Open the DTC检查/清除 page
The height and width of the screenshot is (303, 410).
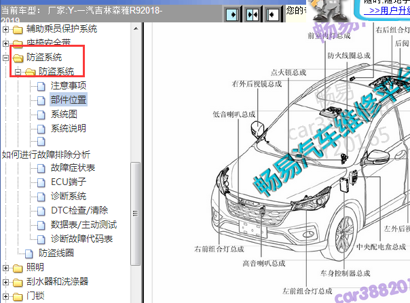point(79,210)
